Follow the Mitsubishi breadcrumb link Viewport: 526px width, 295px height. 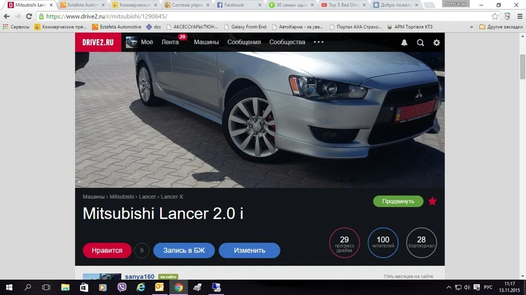(122, 197)
